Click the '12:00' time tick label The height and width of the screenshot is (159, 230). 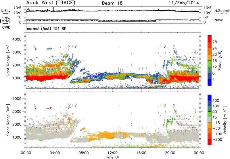point(112,153)
